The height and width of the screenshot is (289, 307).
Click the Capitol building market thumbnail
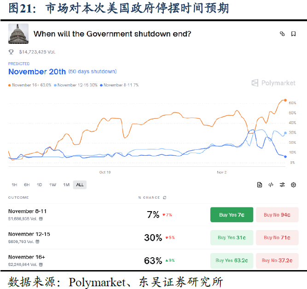(x=18, y=34)
